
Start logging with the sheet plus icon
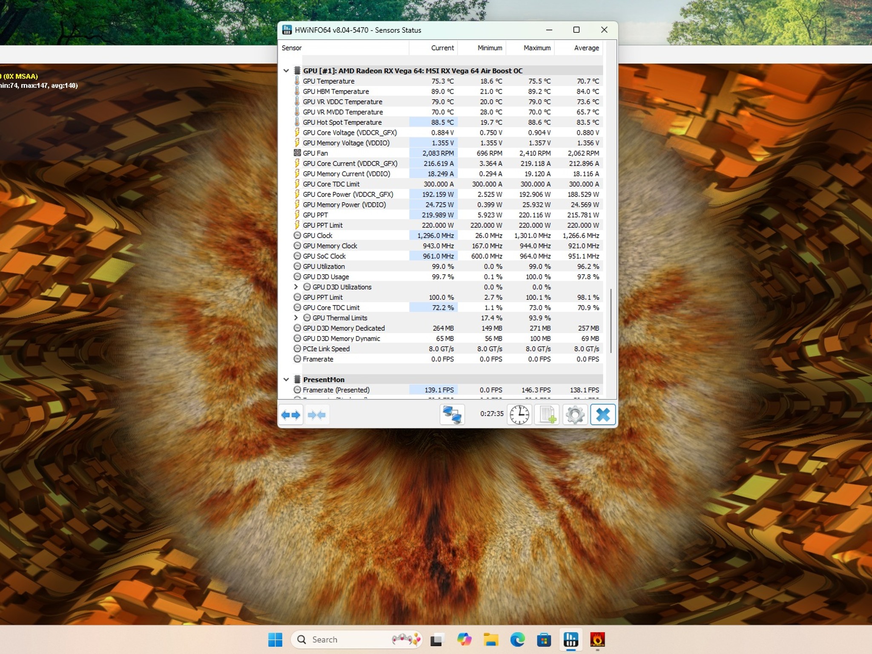(x=547, y=414)
